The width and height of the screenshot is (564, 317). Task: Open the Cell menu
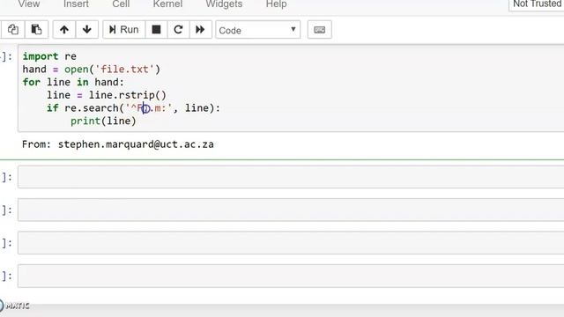coord(121,4)
